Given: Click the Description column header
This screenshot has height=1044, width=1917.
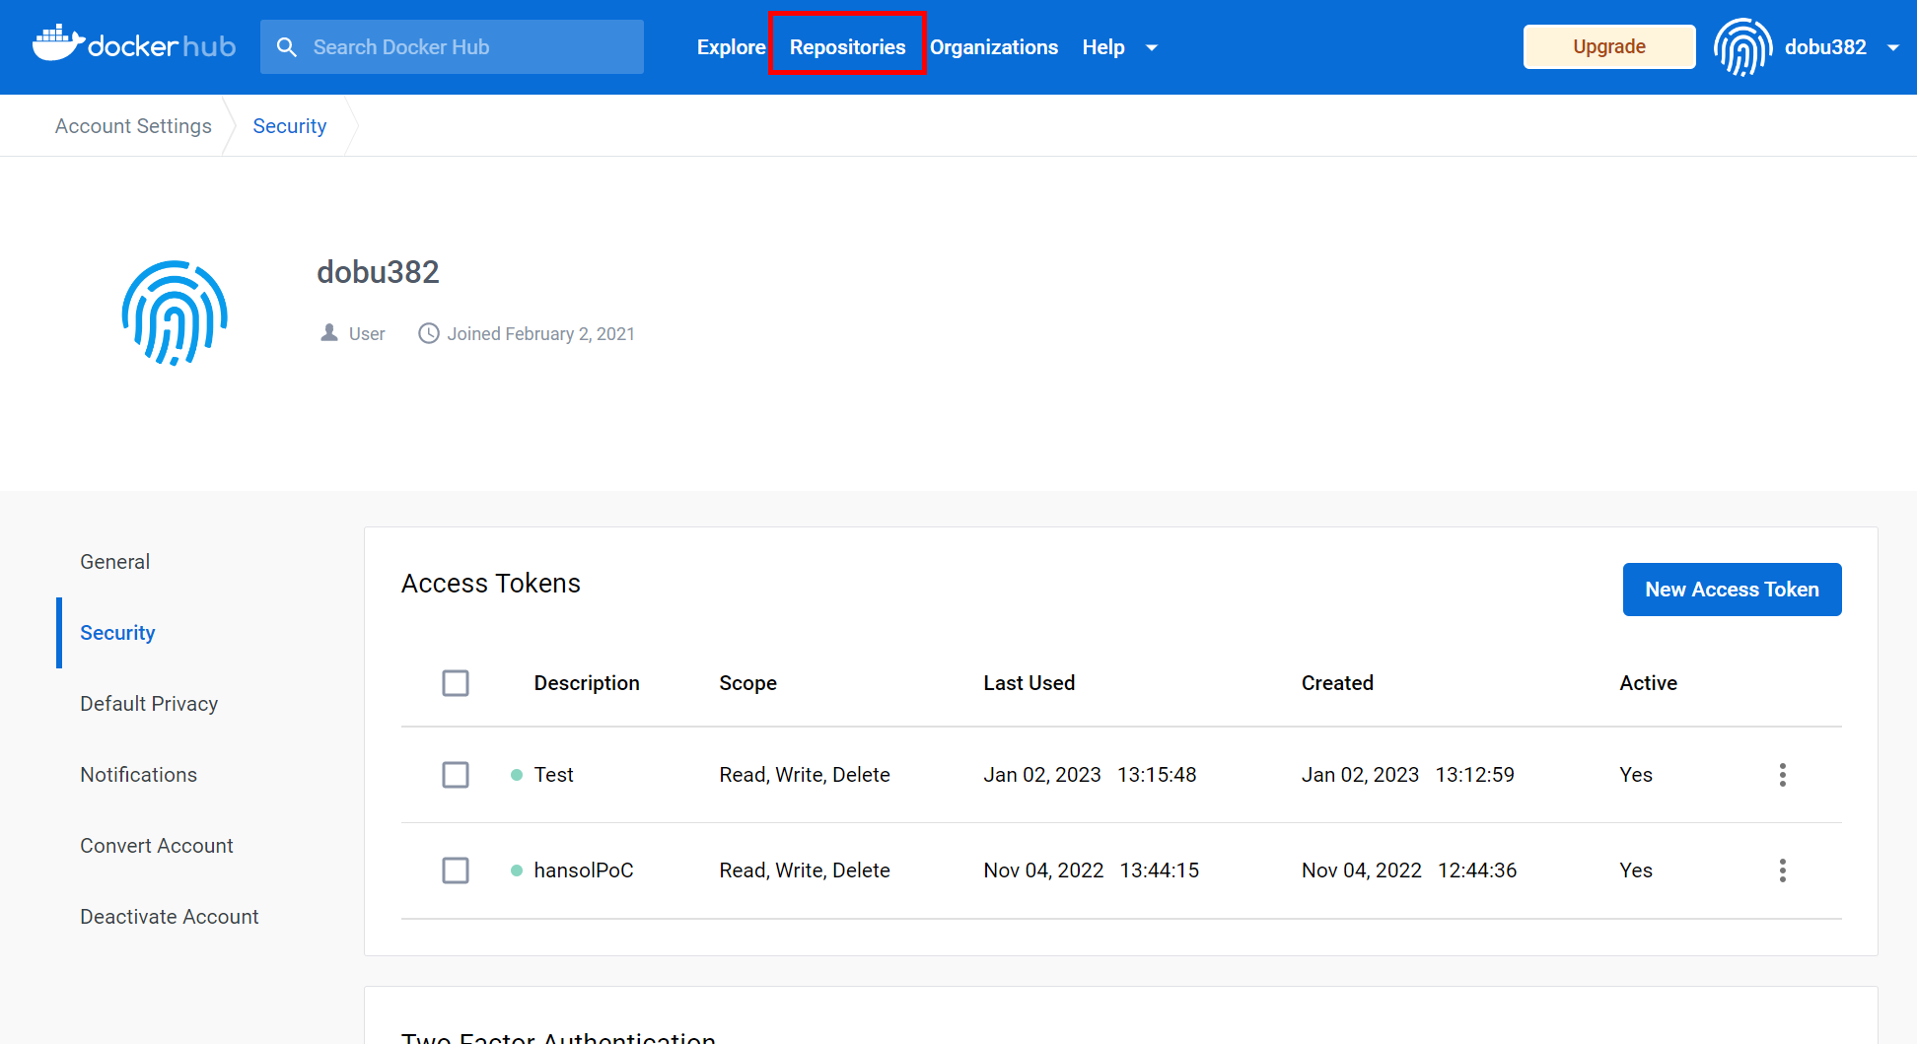Looking at the screenshot, I should tap(587, 683).
